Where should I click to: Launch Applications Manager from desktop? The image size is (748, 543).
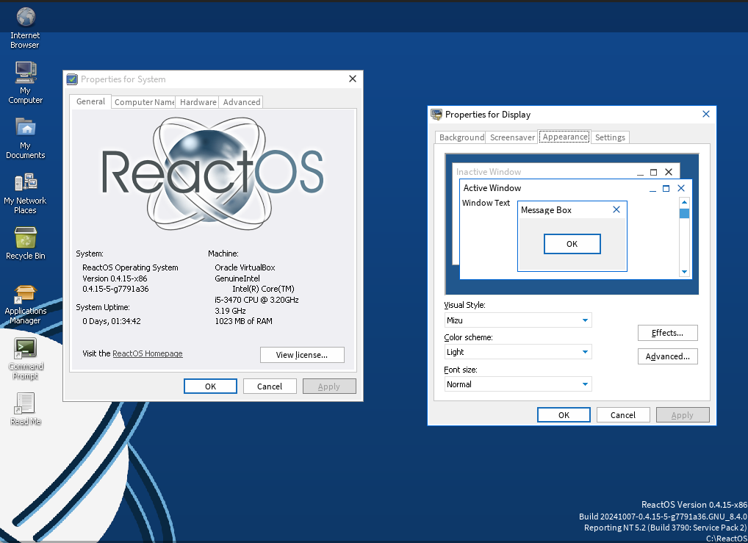25,294
